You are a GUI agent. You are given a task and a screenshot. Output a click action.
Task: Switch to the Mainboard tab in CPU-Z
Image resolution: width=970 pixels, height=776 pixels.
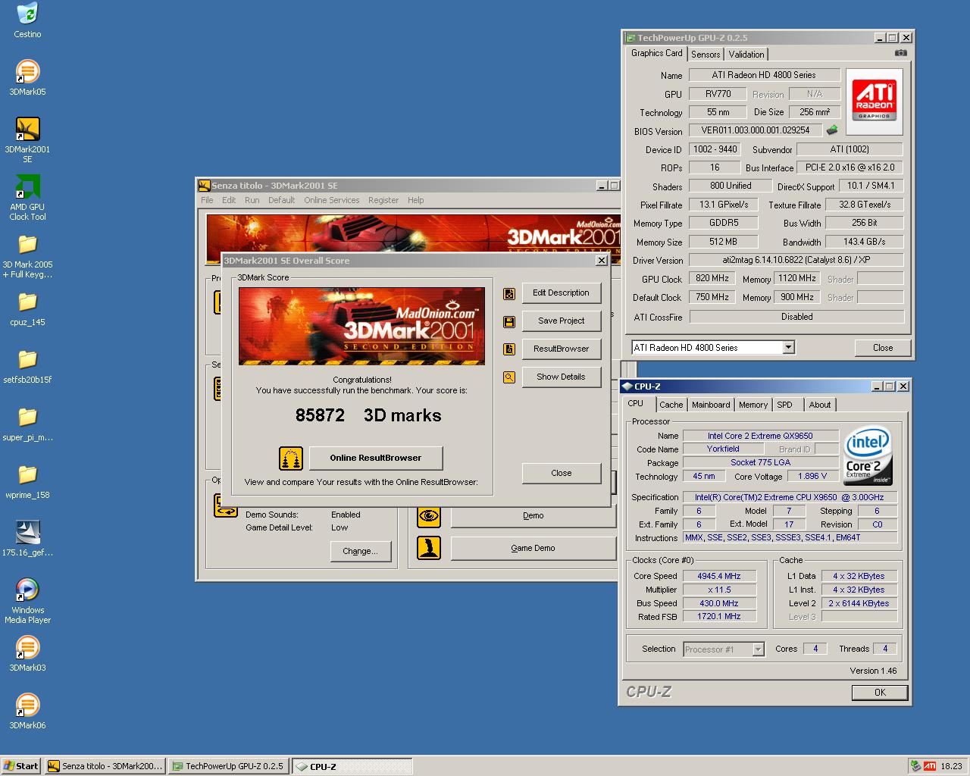[711, 405]
